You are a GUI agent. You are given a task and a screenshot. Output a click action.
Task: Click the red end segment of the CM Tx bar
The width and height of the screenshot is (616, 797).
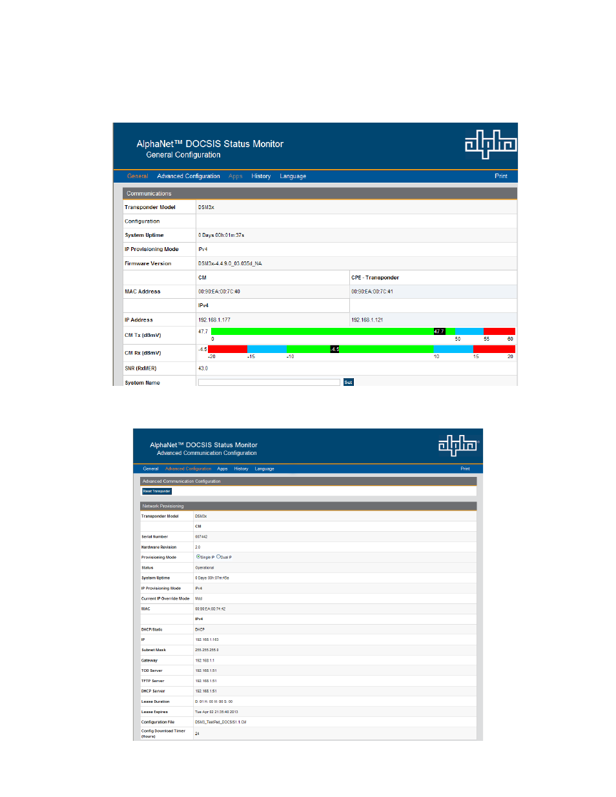tap(499, 331)
